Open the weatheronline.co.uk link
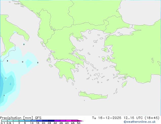161x124 pixels. (140, 122)
